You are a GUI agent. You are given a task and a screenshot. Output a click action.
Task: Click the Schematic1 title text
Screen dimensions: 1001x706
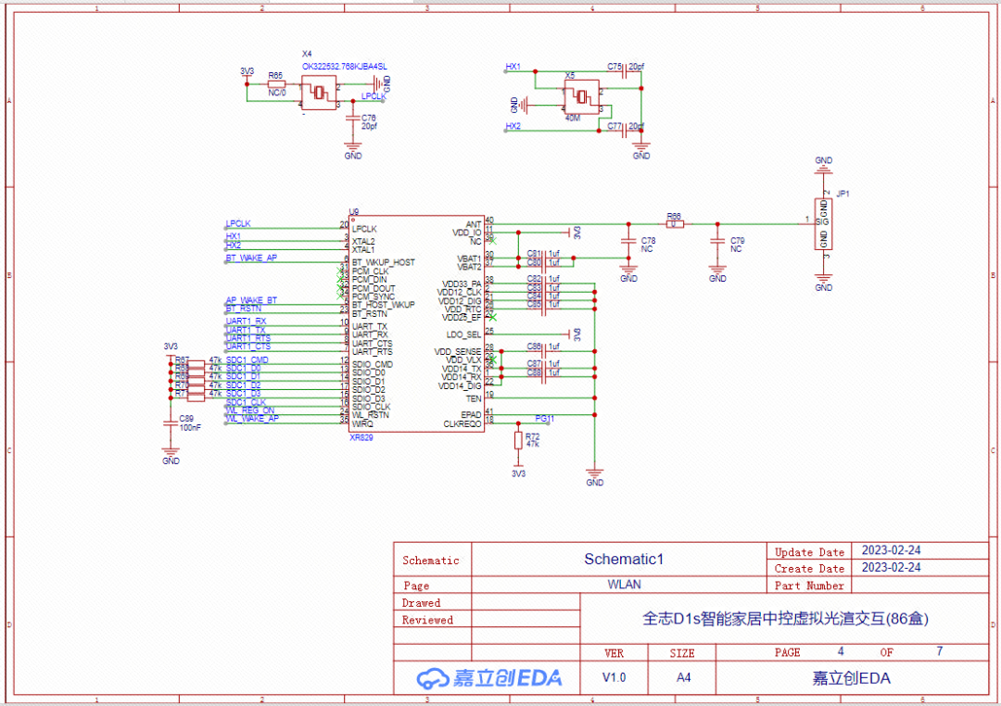coord(623,559)
